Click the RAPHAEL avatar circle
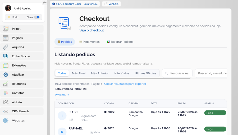Viewport: 238px width, 135px height. tap(62, 131)
